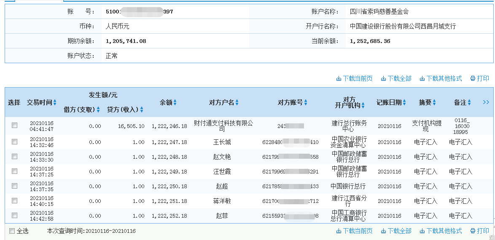Click the name 汪世霞
The image size is (495, 240).
(x=222, y=171)
